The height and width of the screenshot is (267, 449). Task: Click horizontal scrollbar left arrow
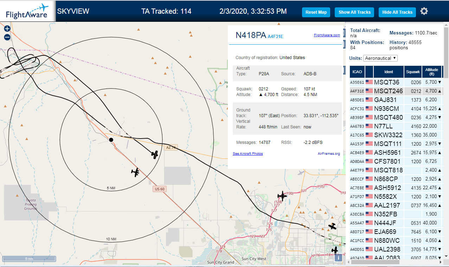coord(349,262)
